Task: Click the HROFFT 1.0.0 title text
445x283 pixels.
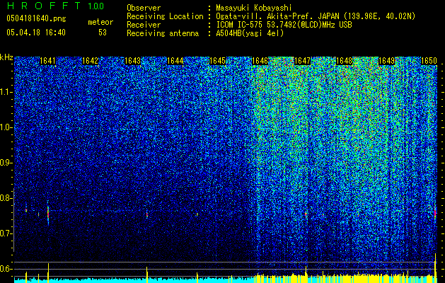Action: (55, 6)
